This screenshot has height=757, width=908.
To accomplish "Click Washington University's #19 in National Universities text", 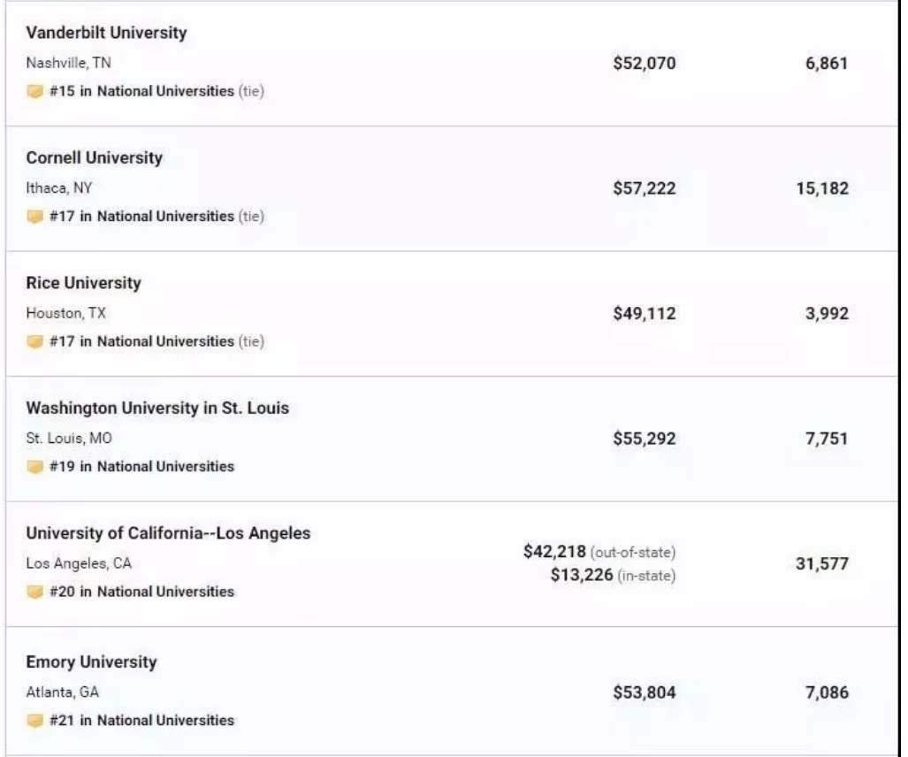I will [141, 467].
